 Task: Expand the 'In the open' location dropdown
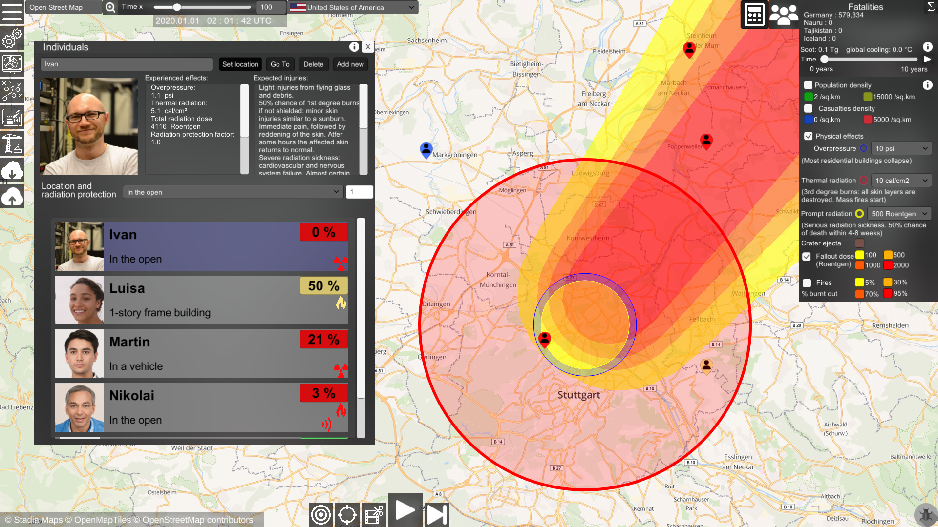[x=233, y=192]
